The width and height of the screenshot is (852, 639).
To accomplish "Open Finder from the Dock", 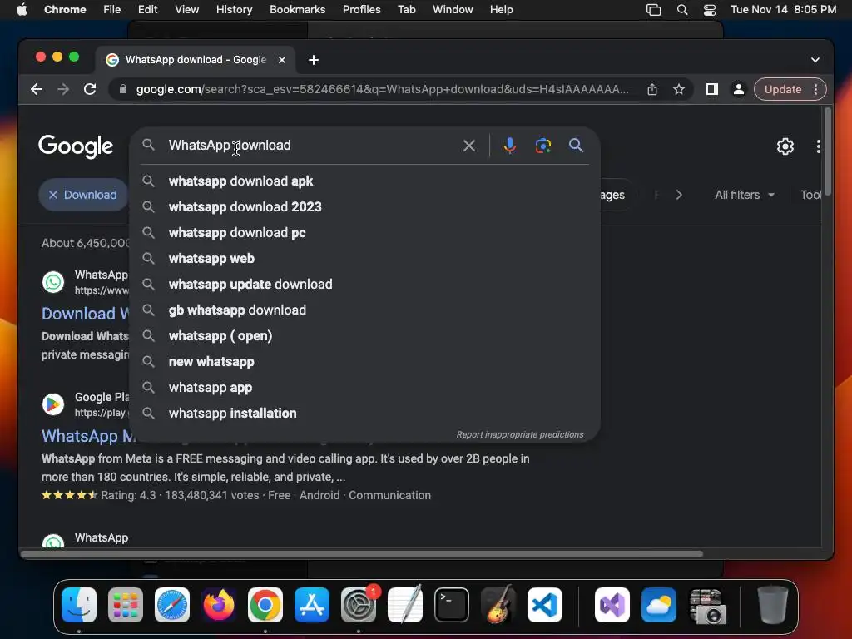I will pos(79,605).
